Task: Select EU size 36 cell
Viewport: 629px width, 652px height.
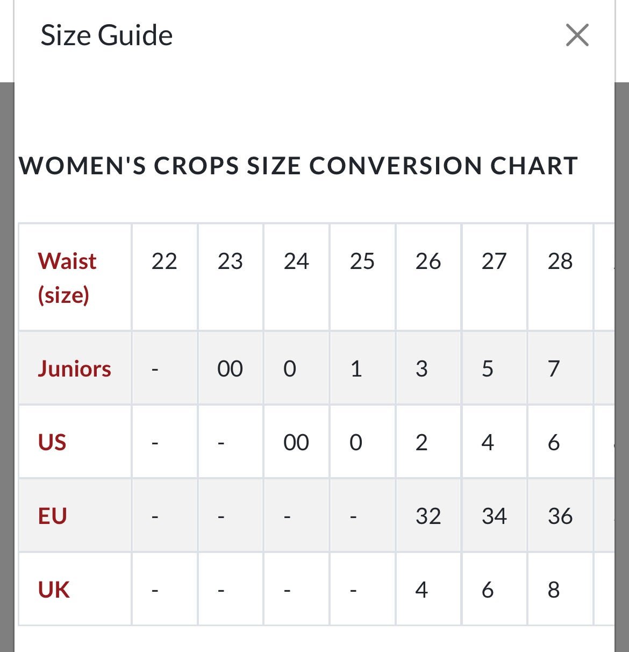Action: click(560, 516)
